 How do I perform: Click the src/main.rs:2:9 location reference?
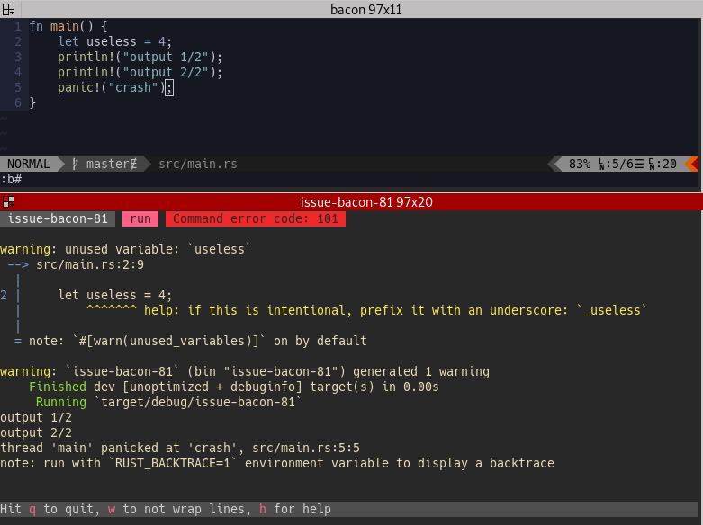(90, 264)
